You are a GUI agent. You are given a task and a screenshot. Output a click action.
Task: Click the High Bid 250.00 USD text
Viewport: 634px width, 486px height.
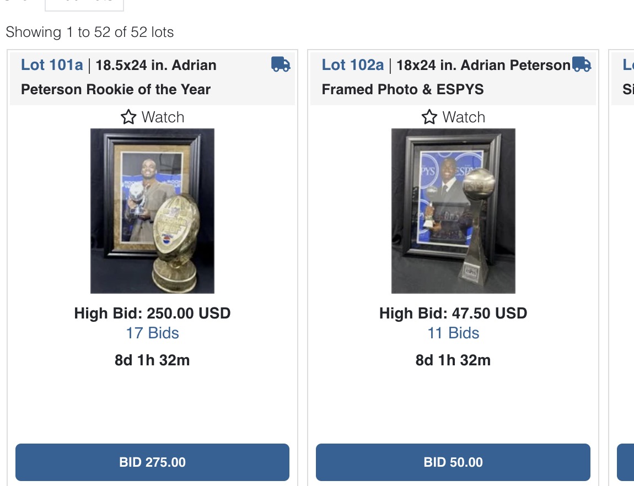coord(152,314)
